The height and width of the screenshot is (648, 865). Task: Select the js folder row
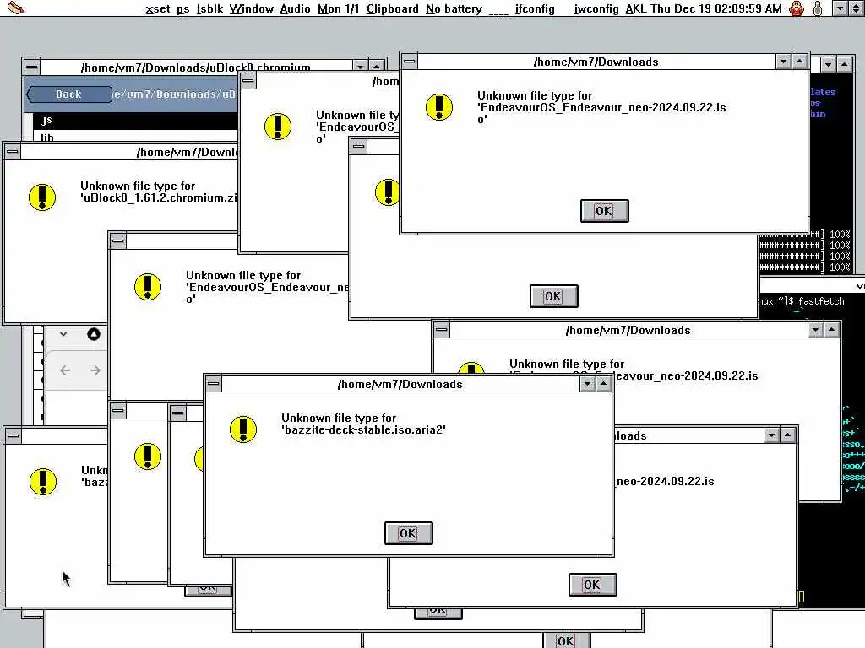(x=136, y=120)
